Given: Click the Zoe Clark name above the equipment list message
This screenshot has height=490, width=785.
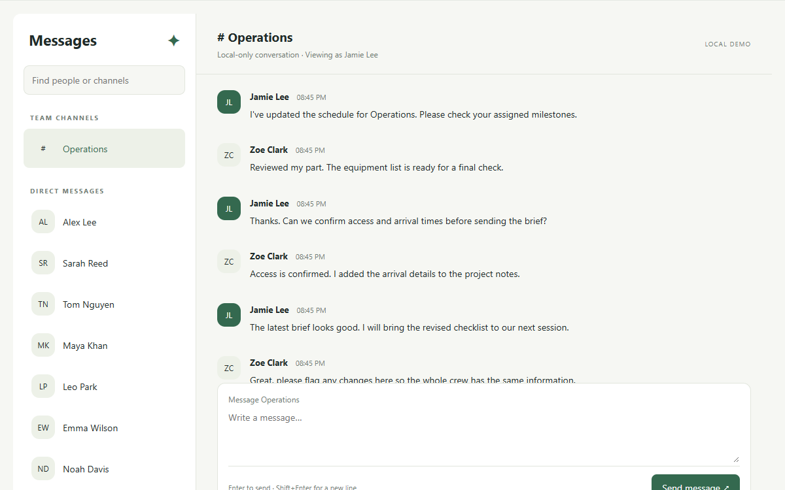Looking at the screenshot, I should click(269, 150).
